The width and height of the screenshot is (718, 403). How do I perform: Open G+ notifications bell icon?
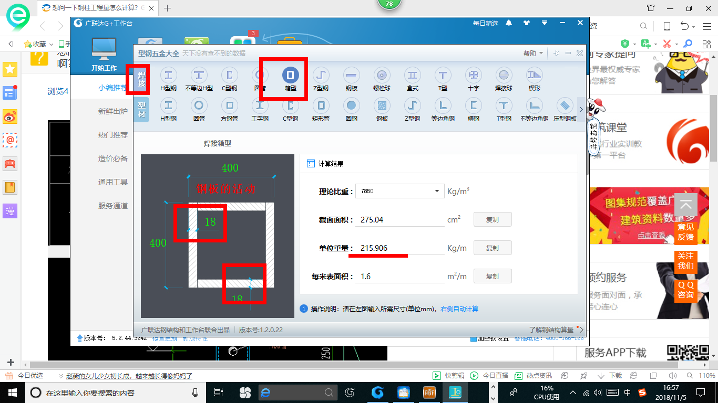[509, 23]
